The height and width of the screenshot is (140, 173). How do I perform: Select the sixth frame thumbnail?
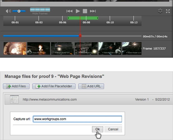pyautogui.click(x=132, y=48)
